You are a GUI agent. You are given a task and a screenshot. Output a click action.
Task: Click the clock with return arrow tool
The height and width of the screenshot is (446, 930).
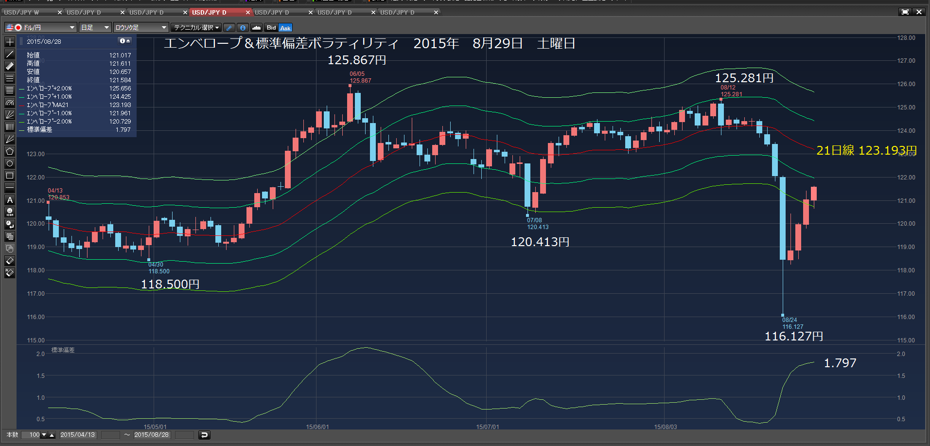[x=9, y=224]
